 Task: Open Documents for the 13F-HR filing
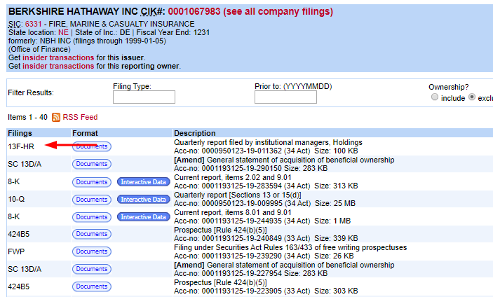(91, 146)
